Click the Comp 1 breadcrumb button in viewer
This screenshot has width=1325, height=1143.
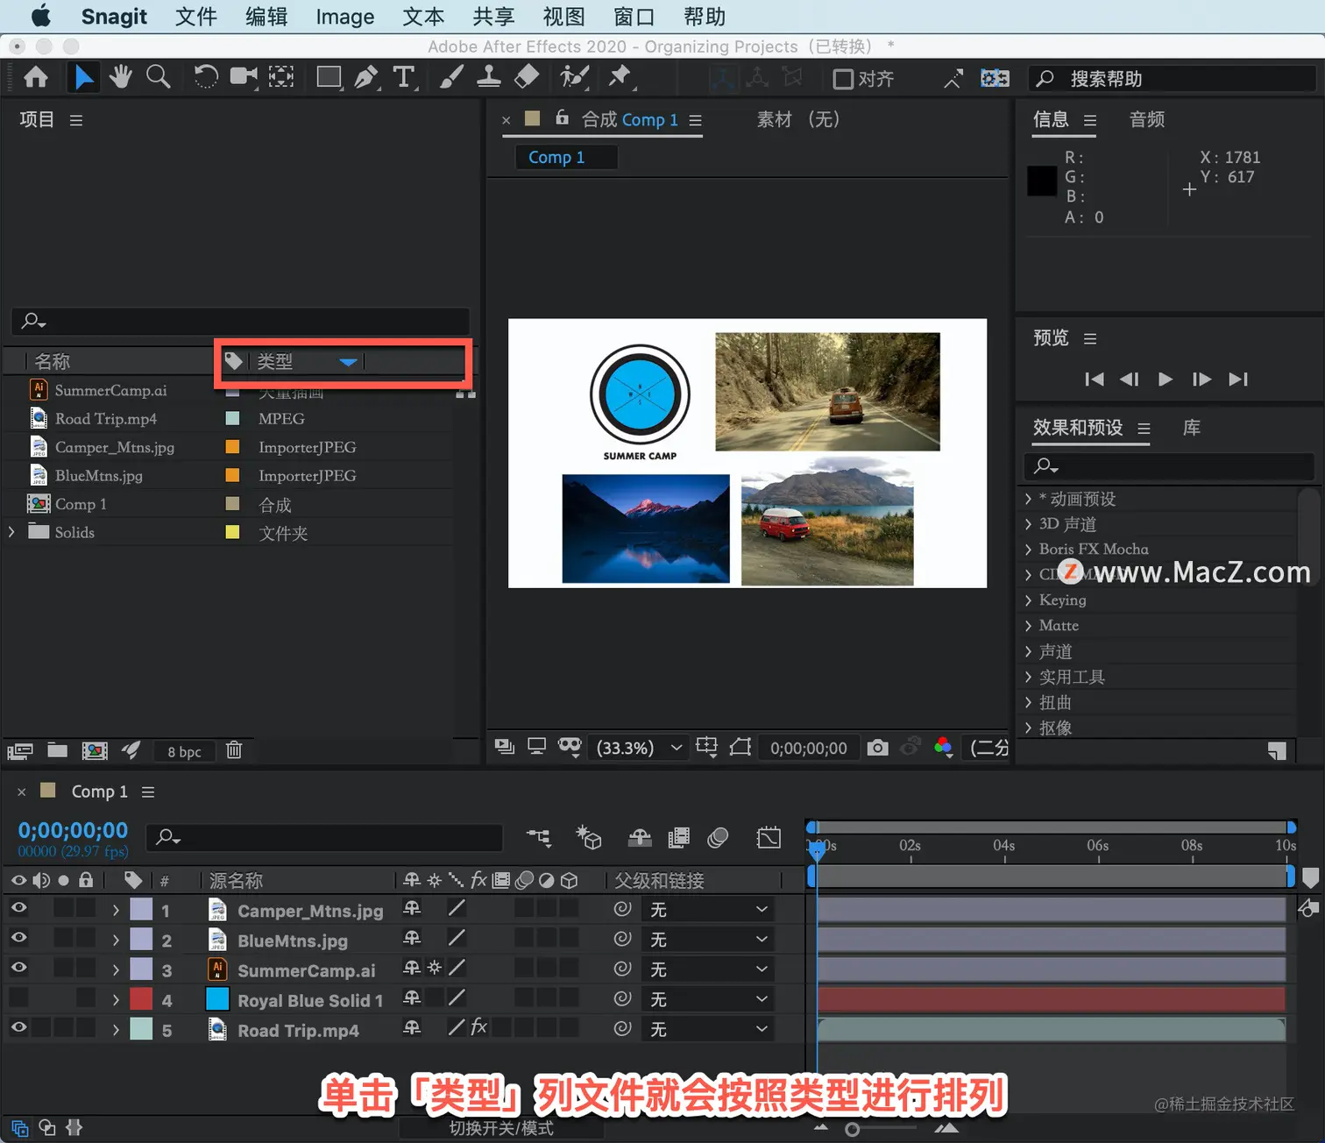pos(565,157)
